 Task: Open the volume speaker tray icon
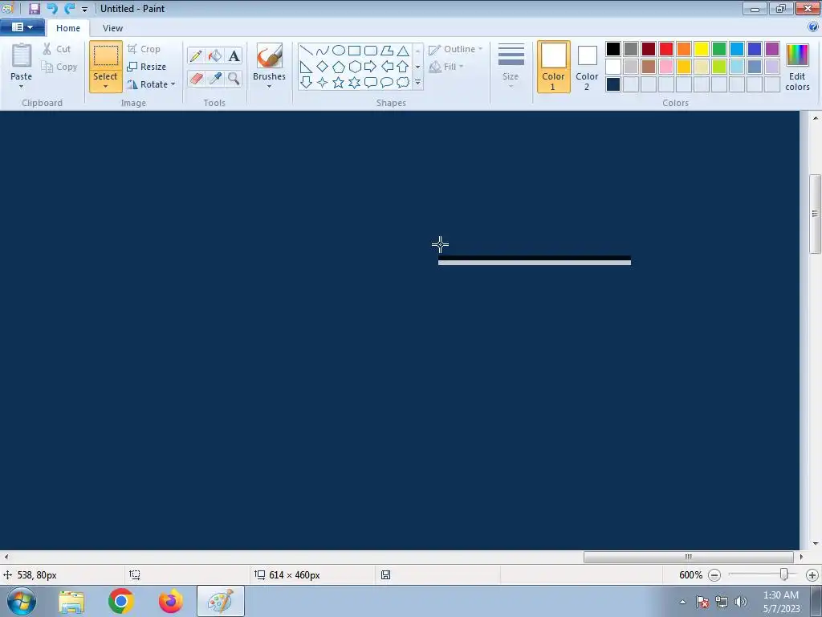click(x=741, y=602)
